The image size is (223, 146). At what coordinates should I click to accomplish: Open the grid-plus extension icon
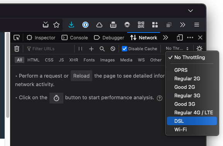coord(155,25)
